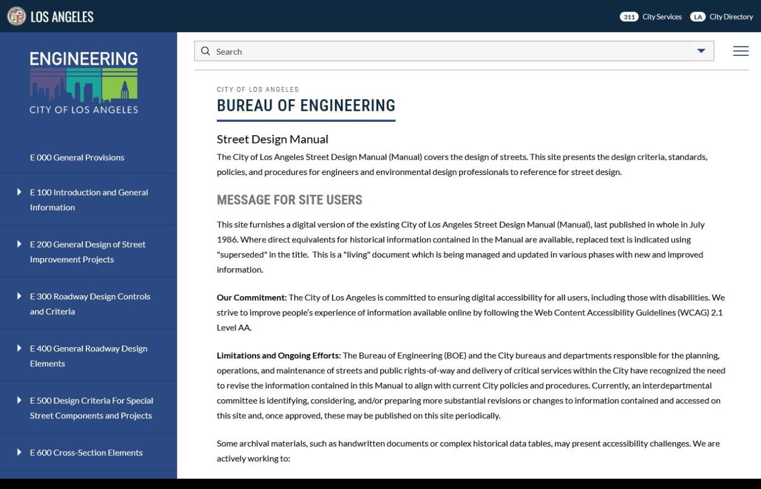Click the 311 badge icon
Screen dimensions: 761x489
(x=629, y=17)
